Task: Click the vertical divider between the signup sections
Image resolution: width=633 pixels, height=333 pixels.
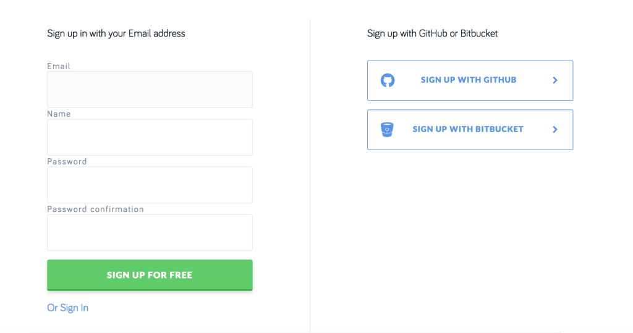Action: pyautogui.click(x=310, y=173)
